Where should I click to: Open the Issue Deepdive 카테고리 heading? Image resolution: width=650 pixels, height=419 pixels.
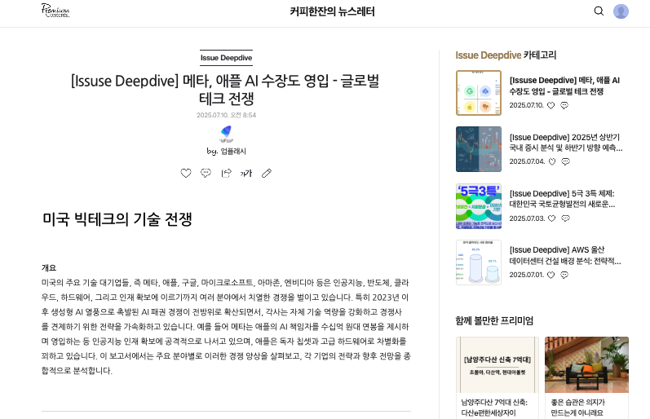point(506,55)
